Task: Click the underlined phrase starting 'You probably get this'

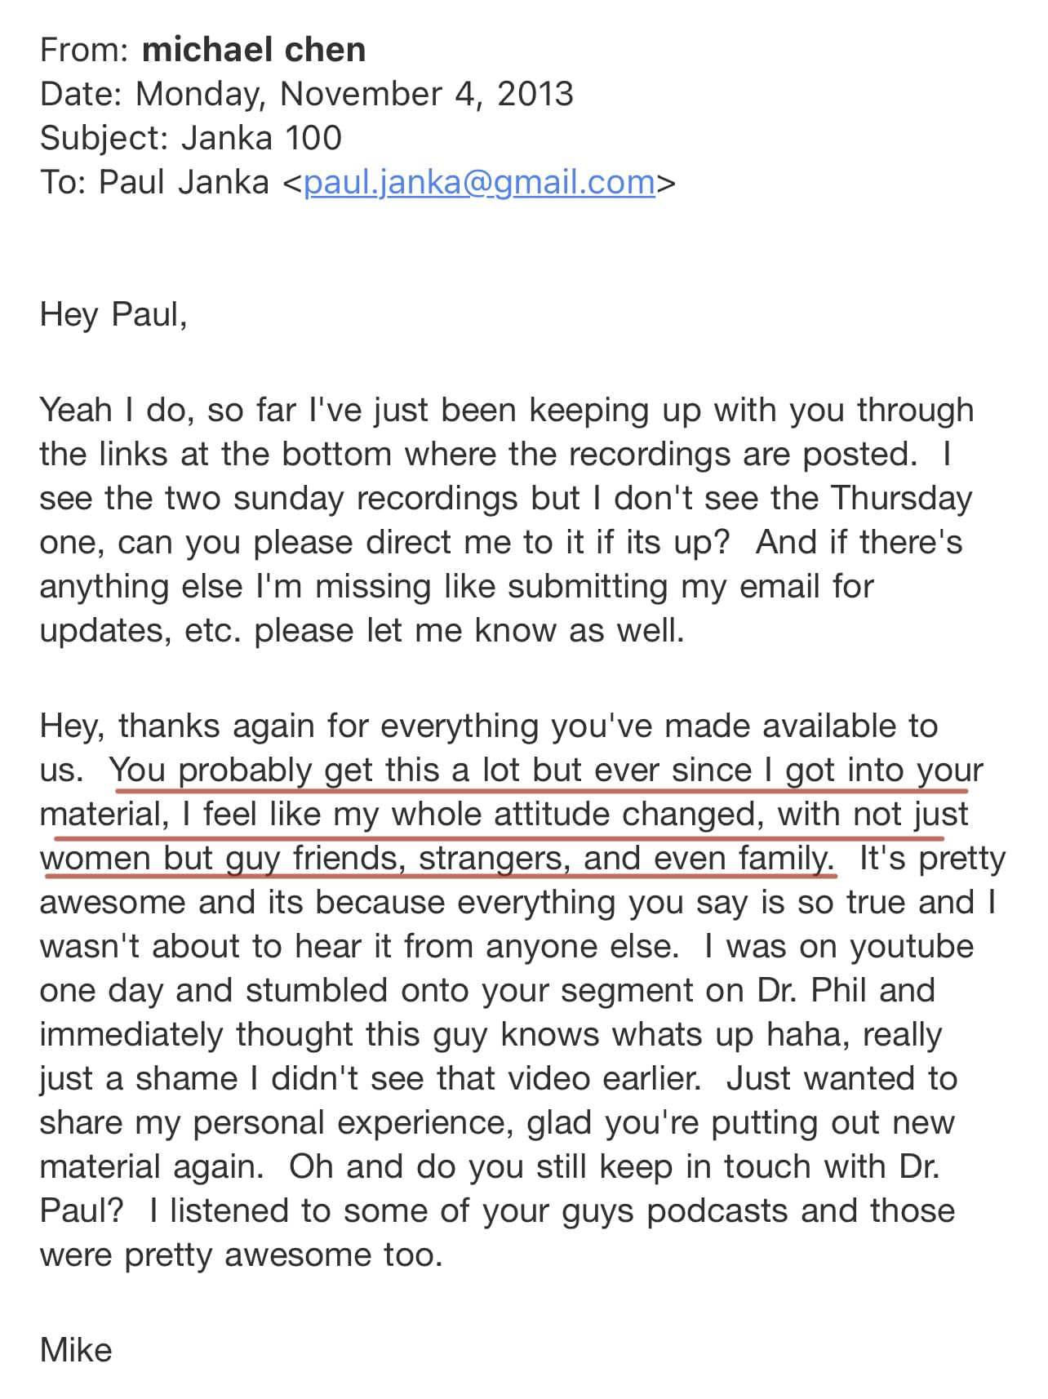Action: pos(326,770)
